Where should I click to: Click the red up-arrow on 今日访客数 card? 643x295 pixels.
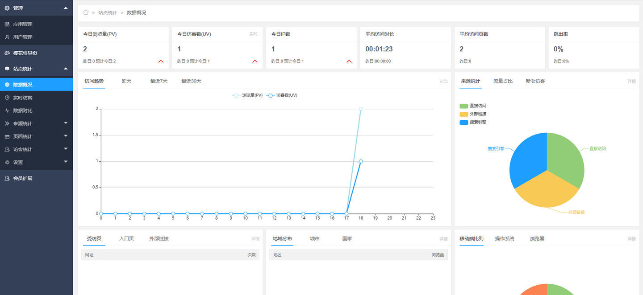pos(255,61)
